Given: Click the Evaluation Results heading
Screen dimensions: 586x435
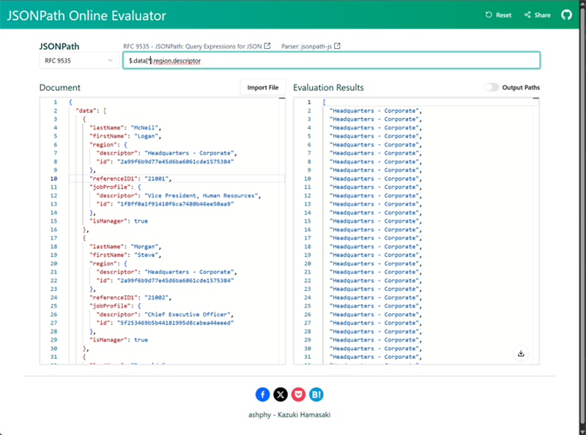Looking at the screenshot, I should pyautogui.click(x=328, y=87).
